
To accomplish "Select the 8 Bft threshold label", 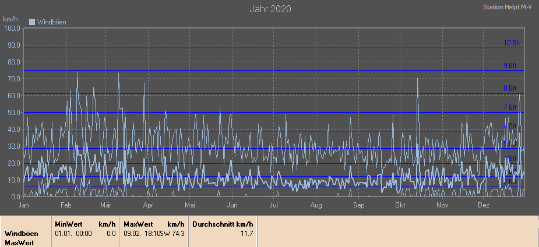I will (x=510, y=88).
